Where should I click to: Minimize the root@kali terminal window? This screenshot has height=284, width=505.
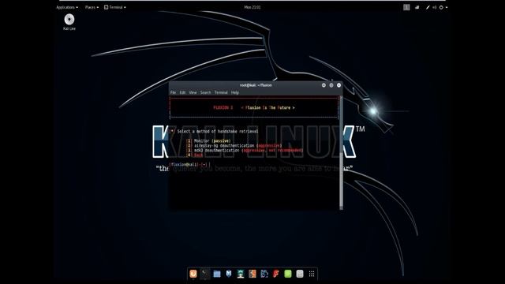pos(324,85)
